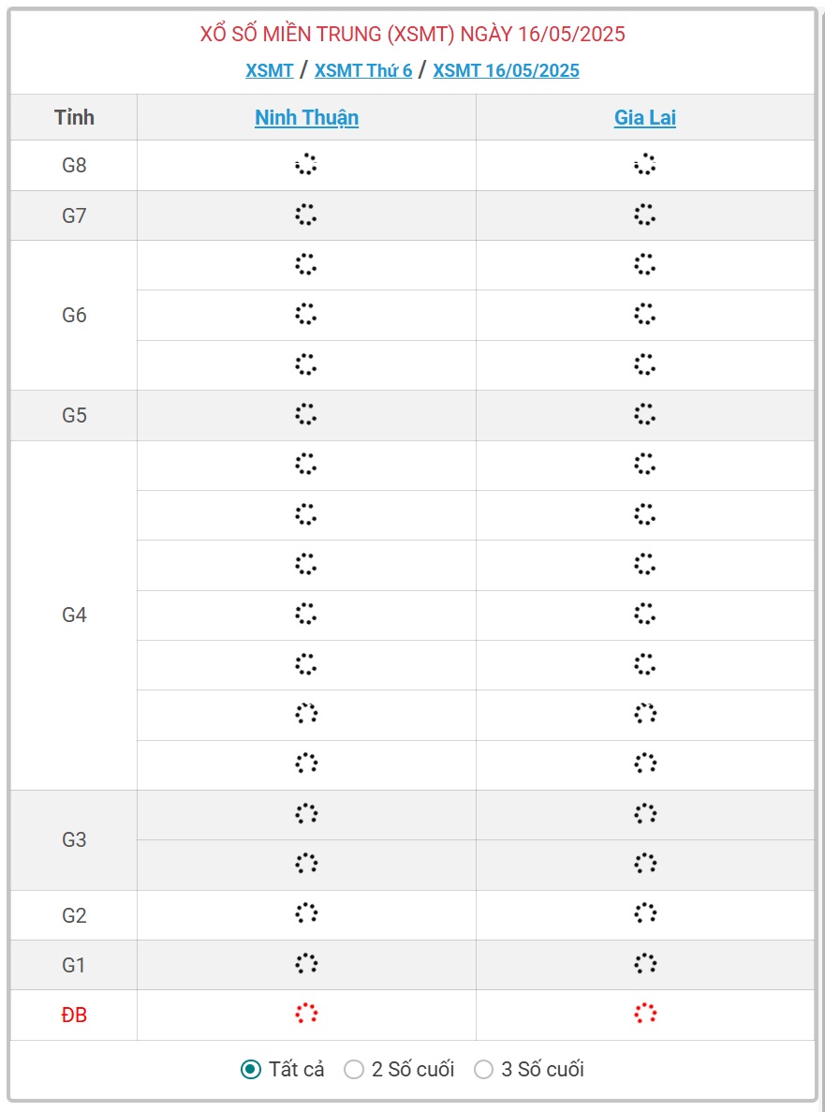This screenshot has height=1112, width=825.
Task: Click the Gia Lai G8 loading spinner
Action: click(x=645, y=165)
